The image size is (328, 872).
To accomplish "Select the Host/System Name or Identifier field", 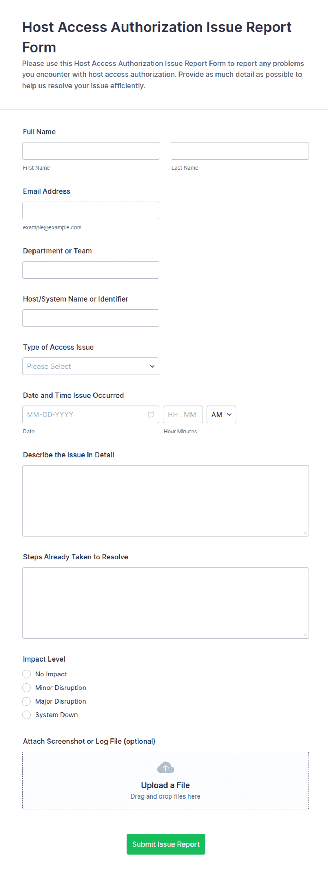I will (91, 318).
